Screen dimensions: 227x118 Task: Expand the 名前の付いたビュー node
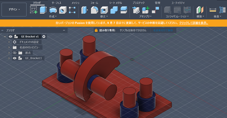(9, 47)
